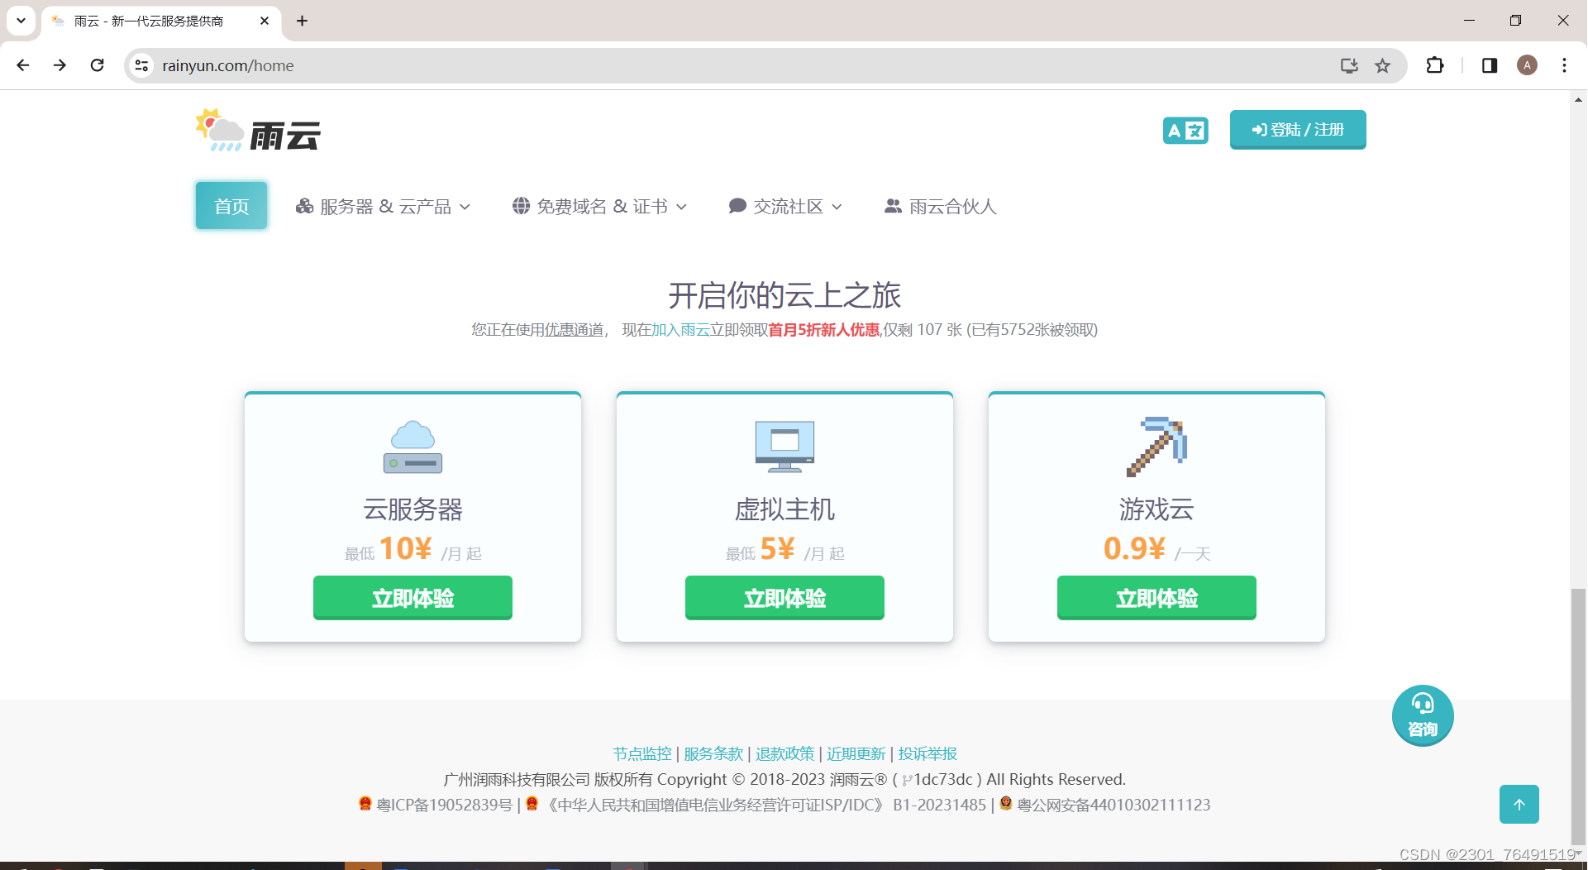Viewport: 1588px width, 870px height.
Task: Open the profile avatar A
Action: coord(1527,65)
